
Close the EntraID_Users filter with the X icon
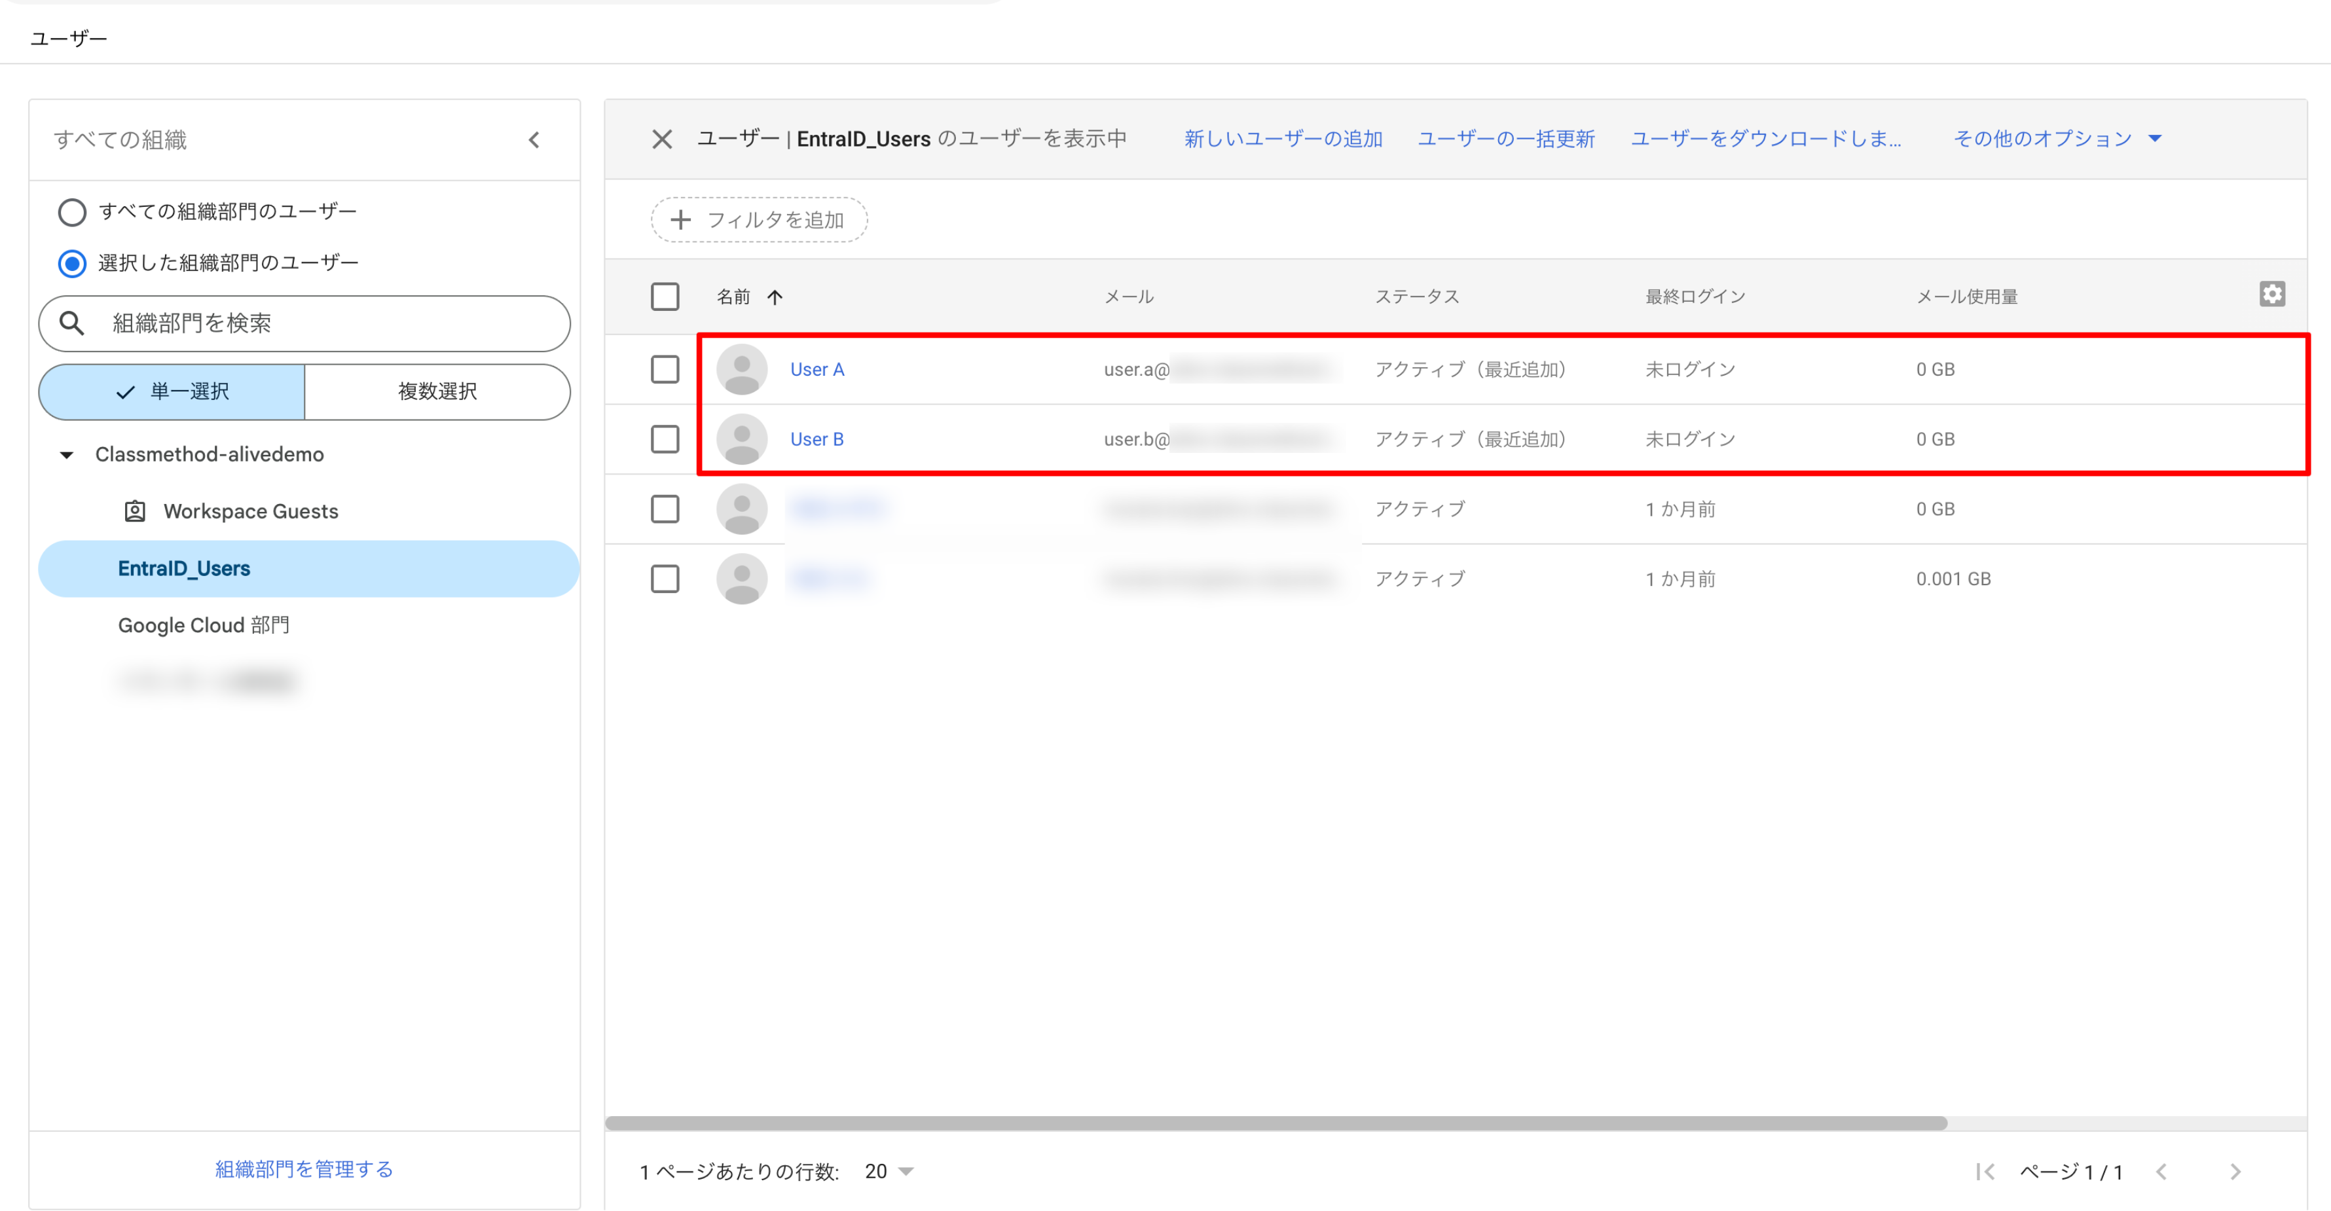[x=663, y=138]
